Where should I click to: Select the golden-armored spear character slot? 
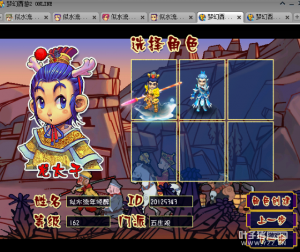(x=154, y=89)
